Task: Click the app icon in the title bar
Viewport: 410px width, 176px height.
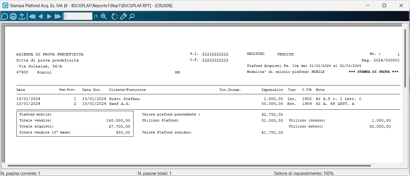Action: [5, 5]
